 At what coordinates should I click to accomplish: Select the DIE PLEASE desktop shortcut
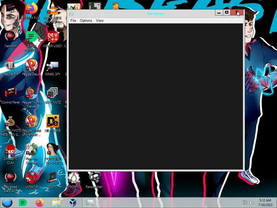[x=53, y=123]
